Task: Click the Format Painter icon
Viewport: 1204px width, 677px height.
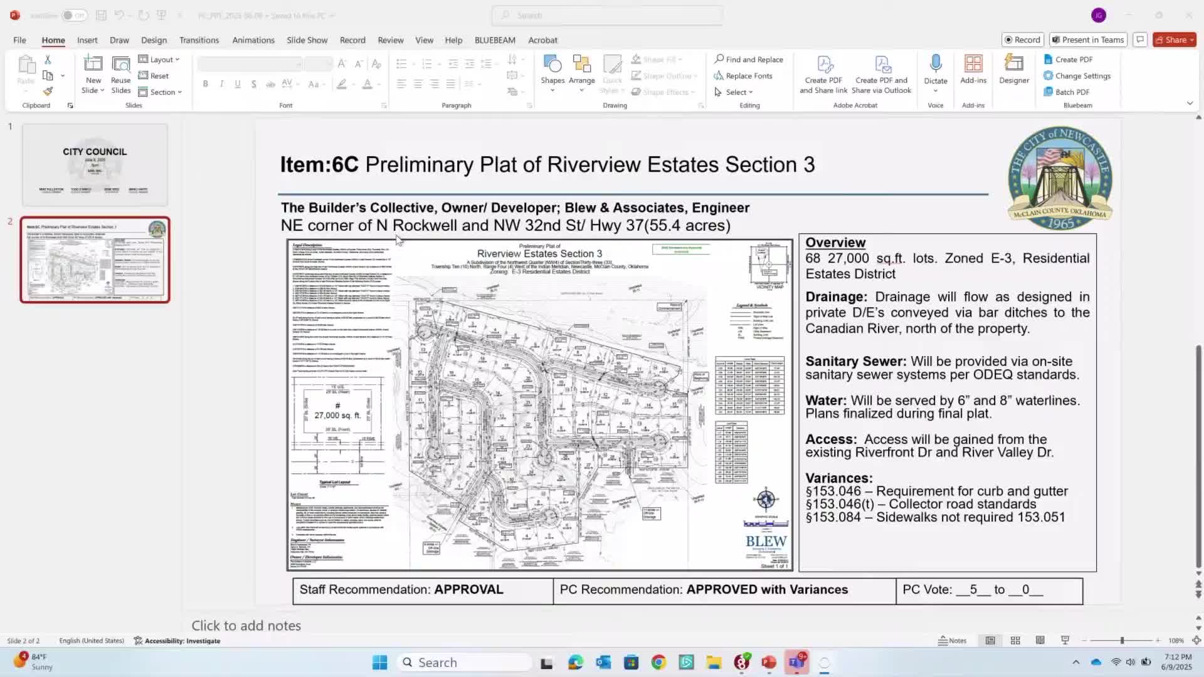Action: pos(48,92)
